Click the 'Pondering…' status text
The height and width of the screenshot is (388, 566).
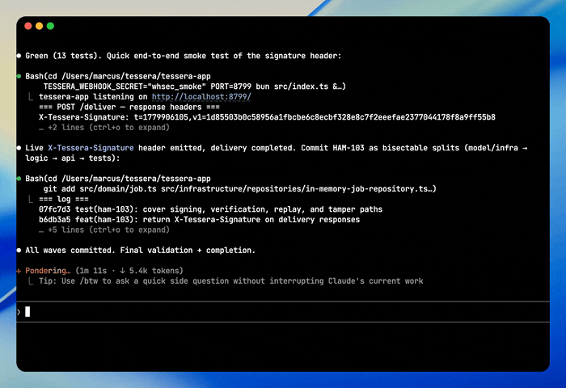pos(48,271)
